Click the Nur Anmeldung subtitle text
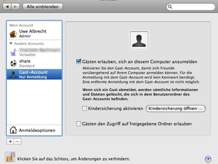This screenshot has width=218, height=164. point(33,77)
